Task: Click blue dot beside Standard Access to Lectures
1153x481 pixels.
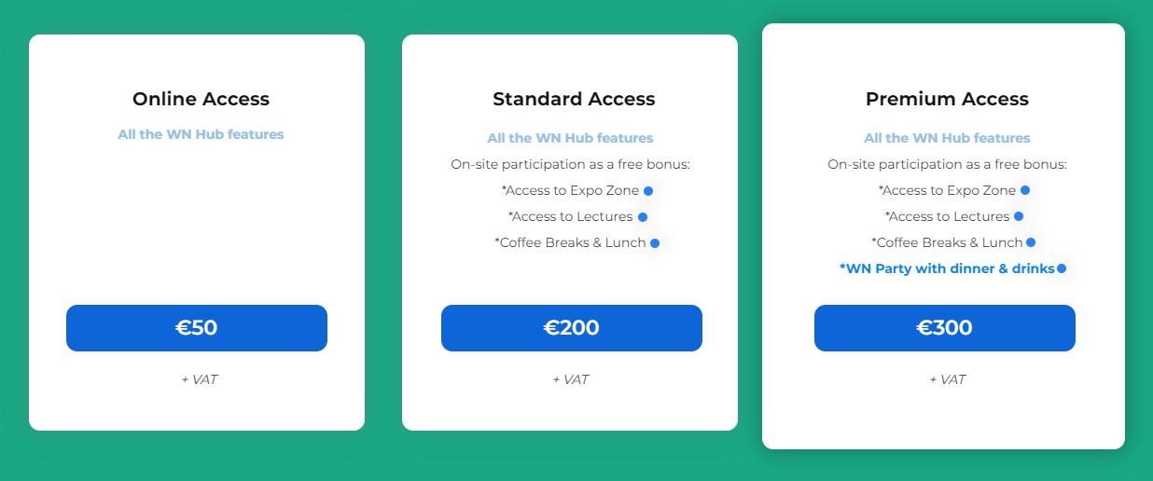Action: pyautogui.click(x=643, y=217)
